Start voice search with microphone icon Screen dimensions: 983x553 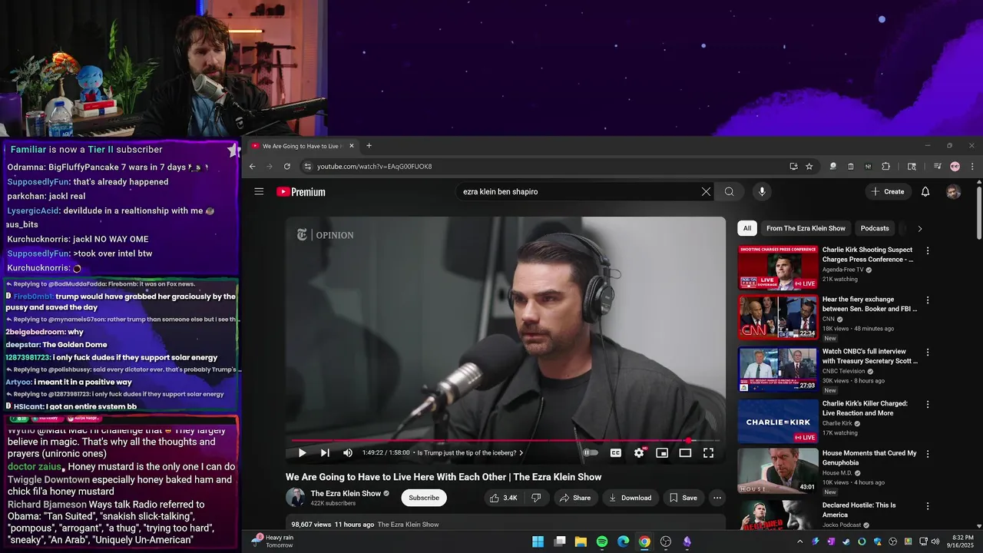(x=762, y=191)
